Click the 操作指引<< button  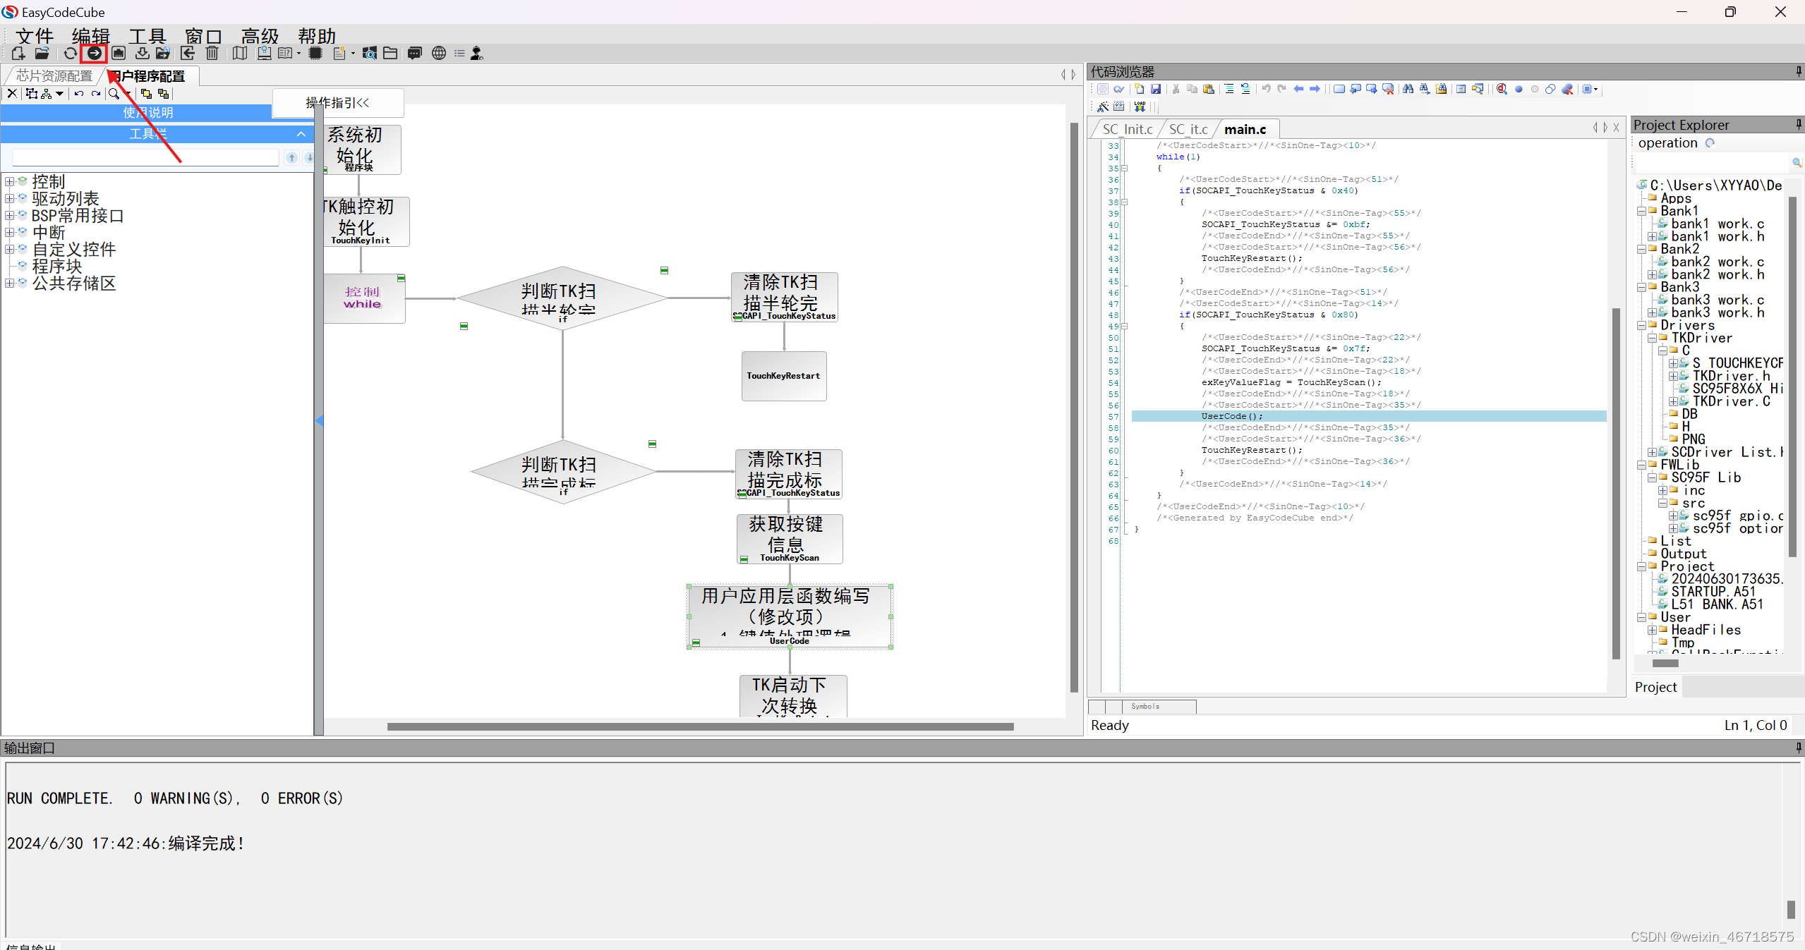point(337,103)
